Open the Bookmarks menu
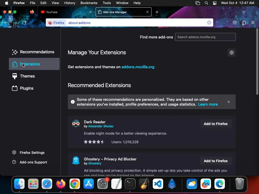 click(89, 3)
